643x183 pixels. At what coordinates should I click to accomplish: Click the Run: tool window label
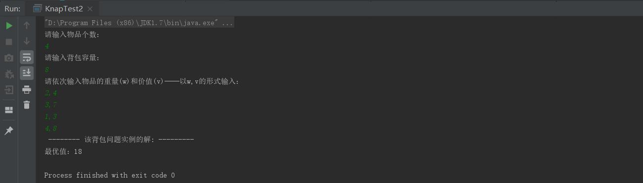[12, 9]
